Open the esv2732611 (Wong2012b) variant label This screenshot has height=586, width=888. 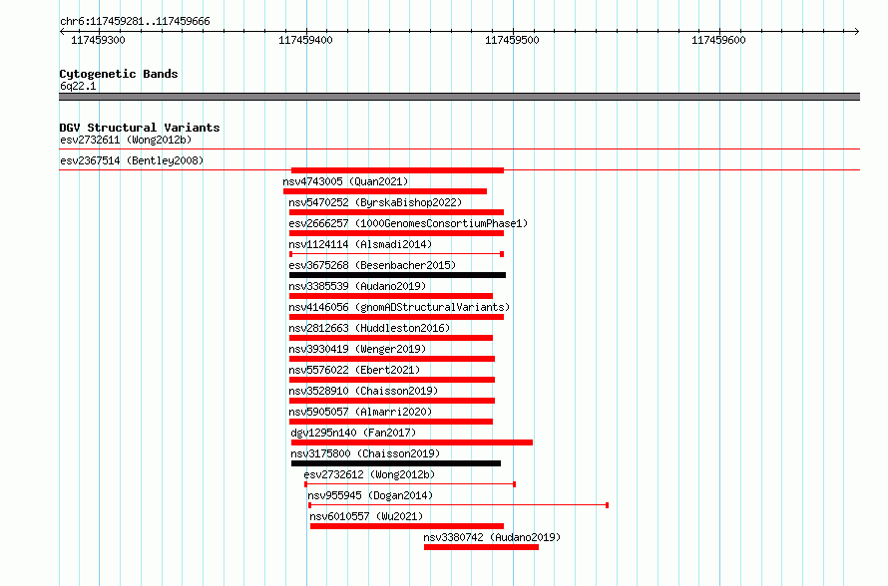tap(126, 140)
